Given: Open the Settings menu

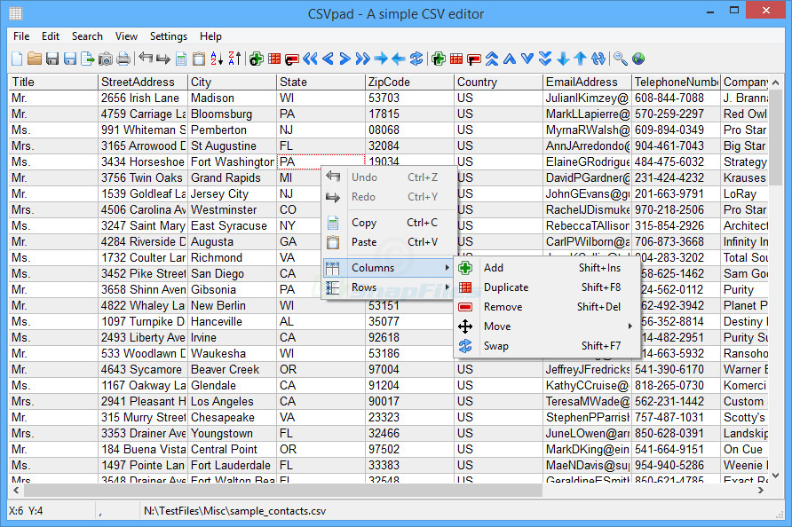Looking at the screenshot, I should click(x=168, y=36).
